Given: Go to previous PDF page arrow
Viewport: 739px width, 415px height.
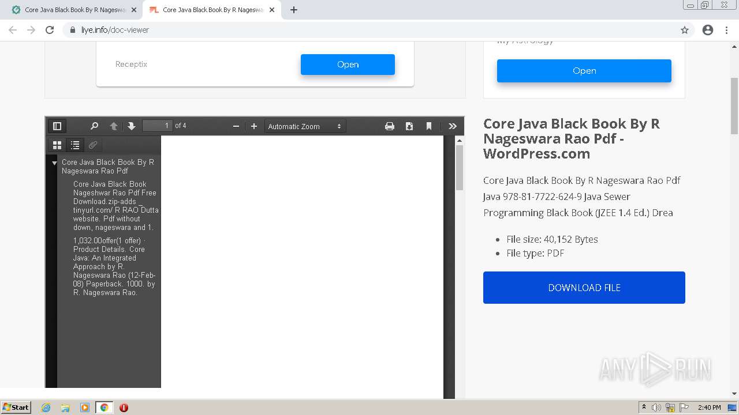Looking at the screenshot, I should click(x=114, y=126).
